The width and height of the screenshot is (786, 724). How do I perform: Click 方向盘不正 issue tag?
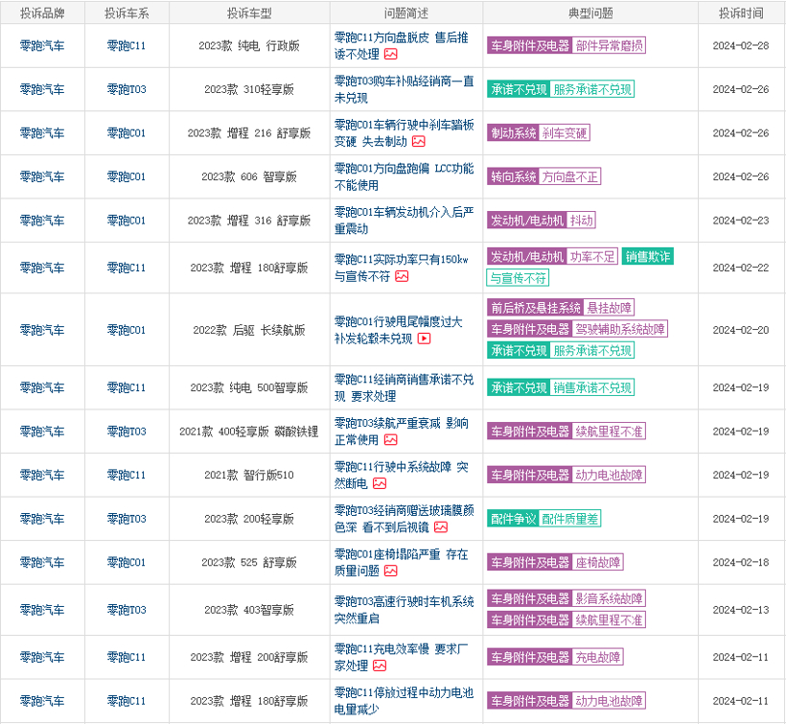tap(570, 176)
